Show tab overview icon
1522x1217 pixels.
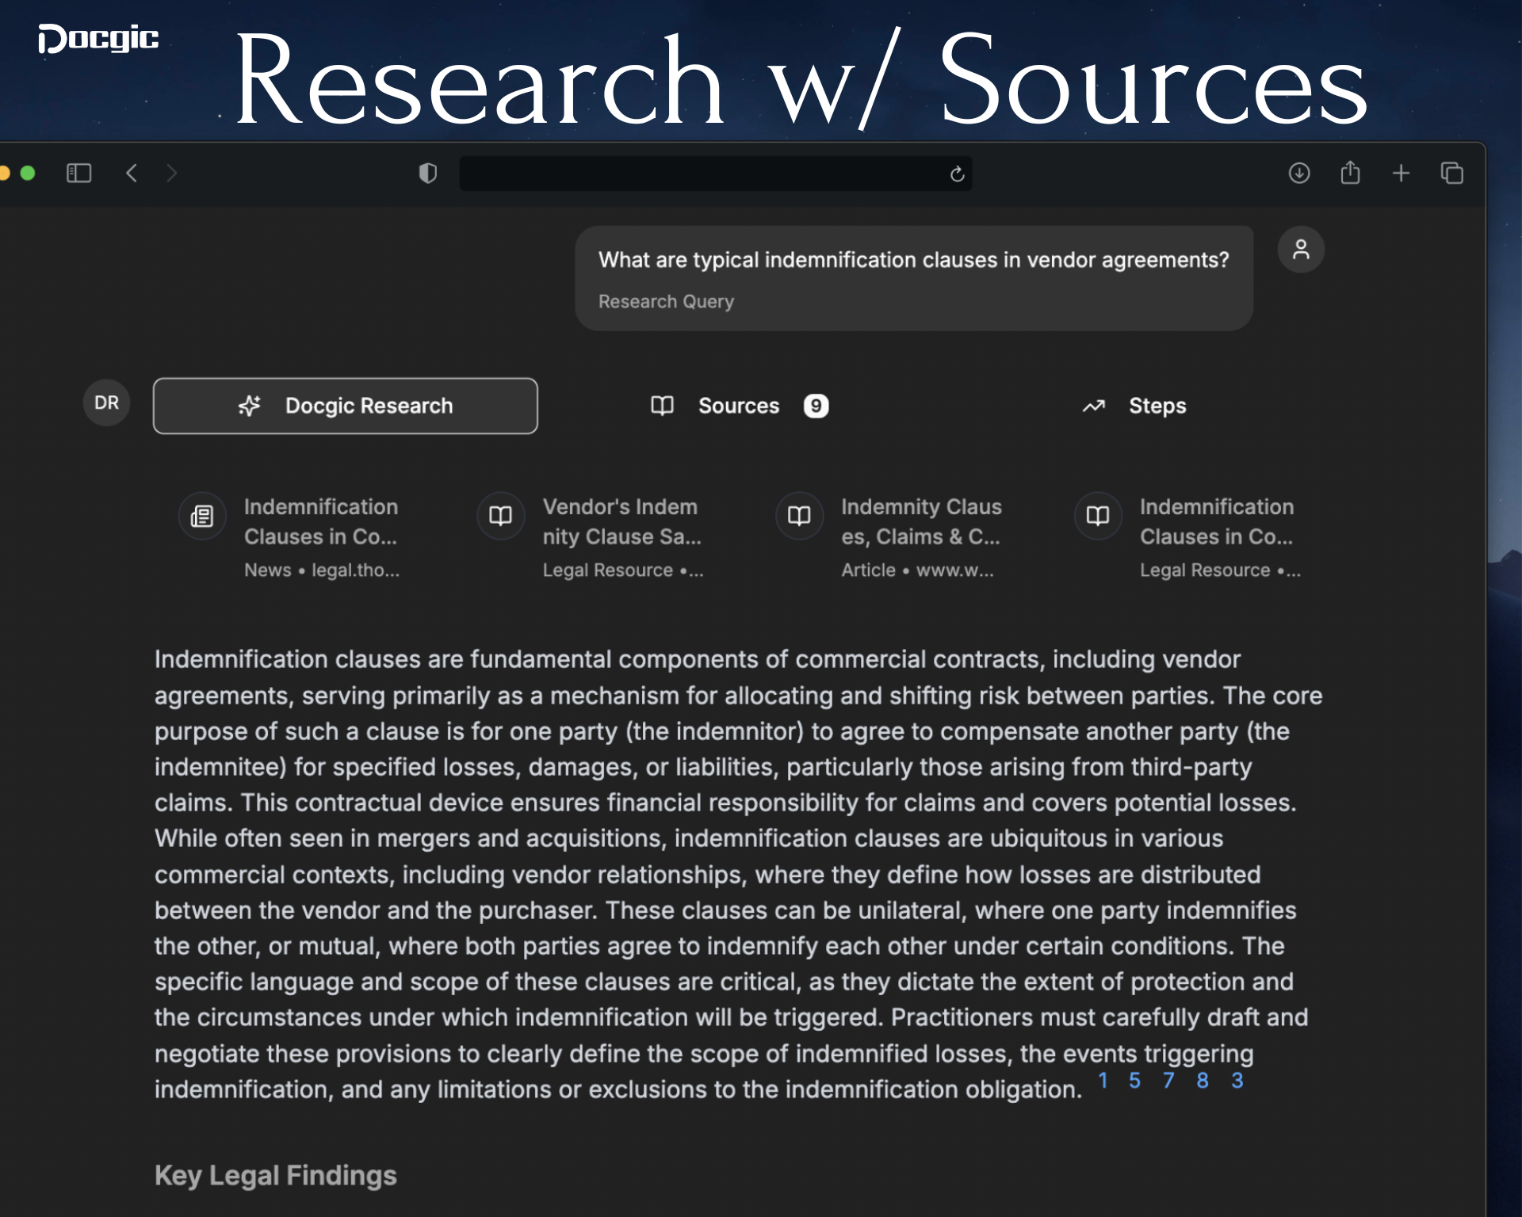pyautogui.click(x=1451, y=173)
